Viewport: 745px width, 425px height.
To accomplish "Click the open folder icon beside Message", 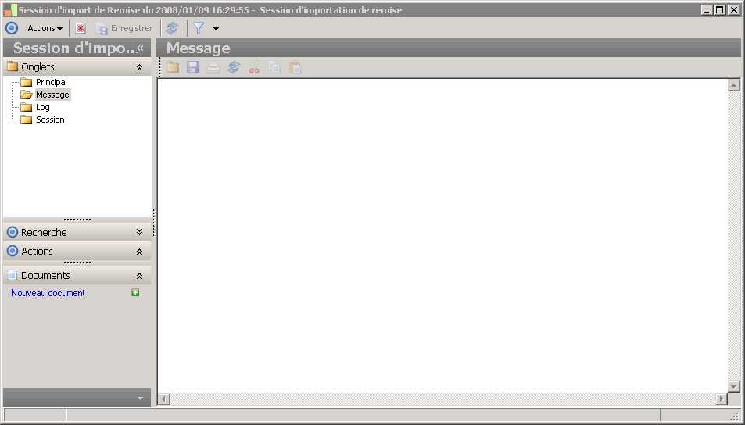I will pos(26,95).
